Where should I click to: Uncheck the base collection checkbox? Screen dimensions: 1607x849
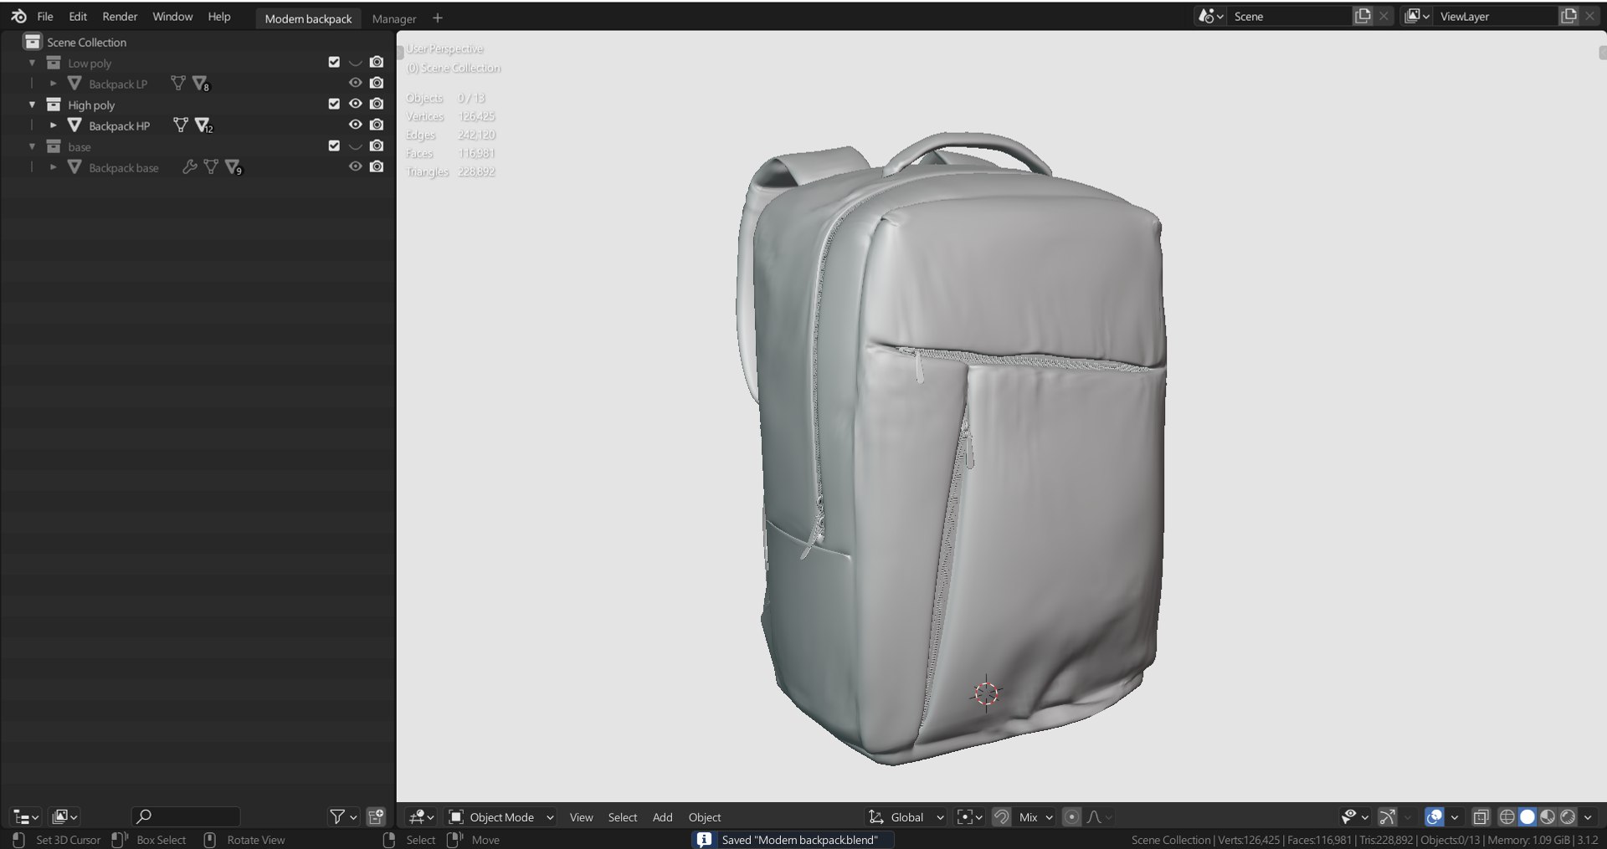coord(334,146)
